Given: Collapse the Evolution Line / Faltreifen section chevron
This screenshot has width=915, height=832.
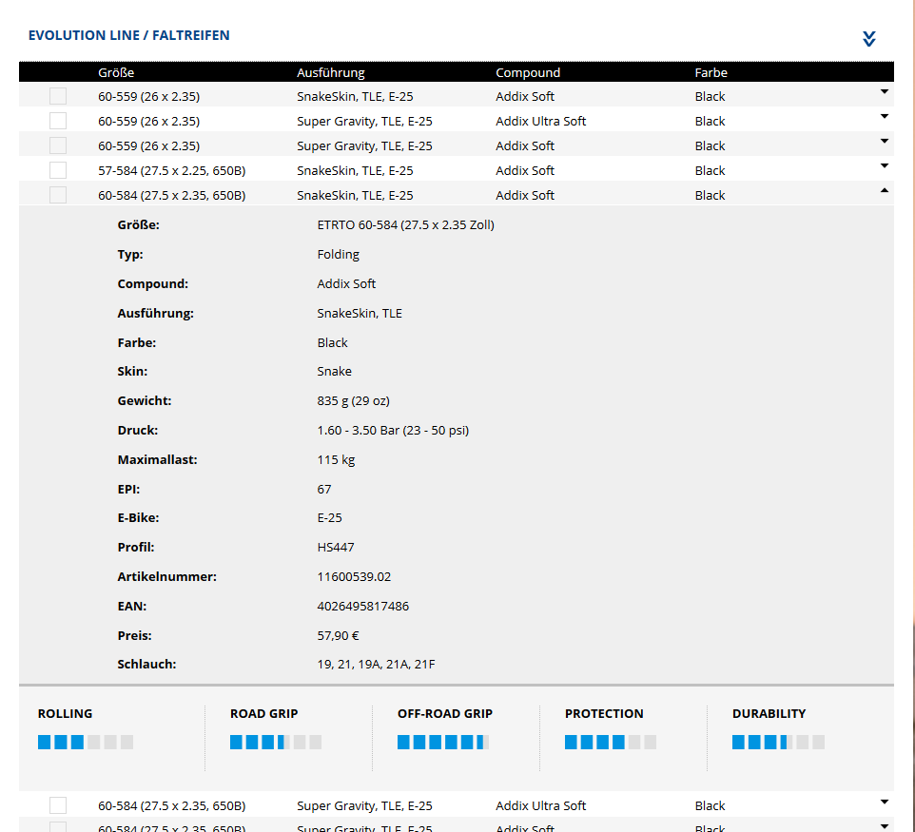Looking at the screenshot, I should pos(868,39).
